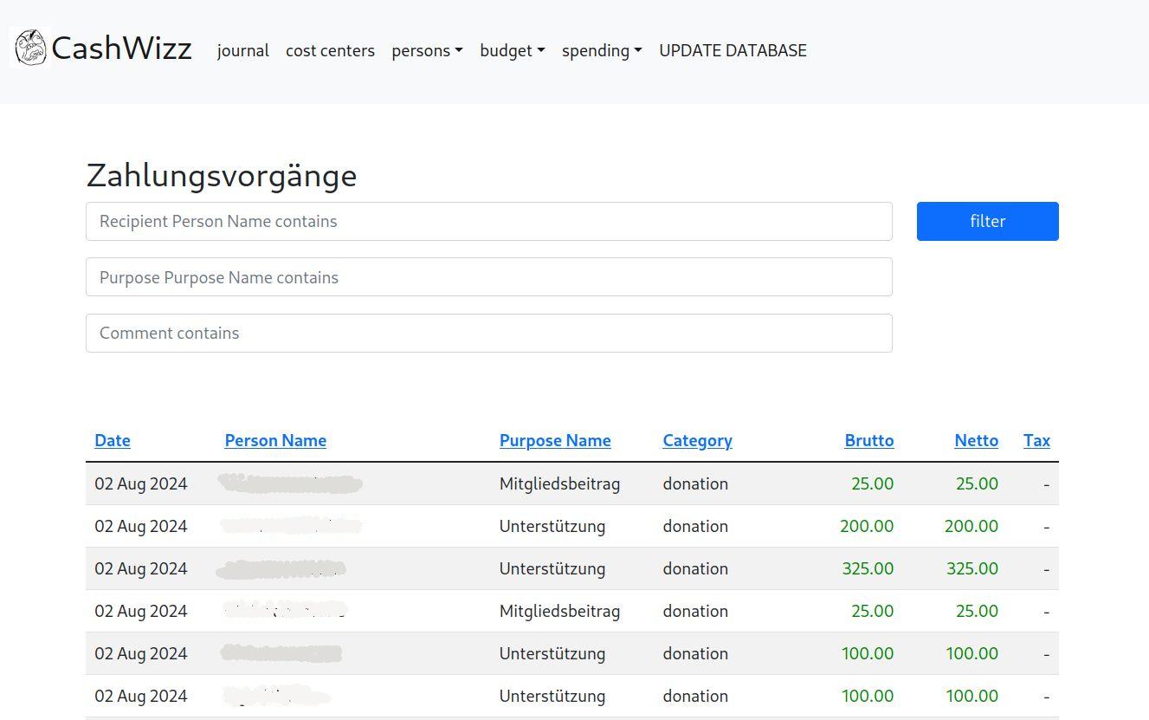Click UPDATE DATABASE in the navbar
This screenshot has height=720, width=1149.
pos(733,50)
